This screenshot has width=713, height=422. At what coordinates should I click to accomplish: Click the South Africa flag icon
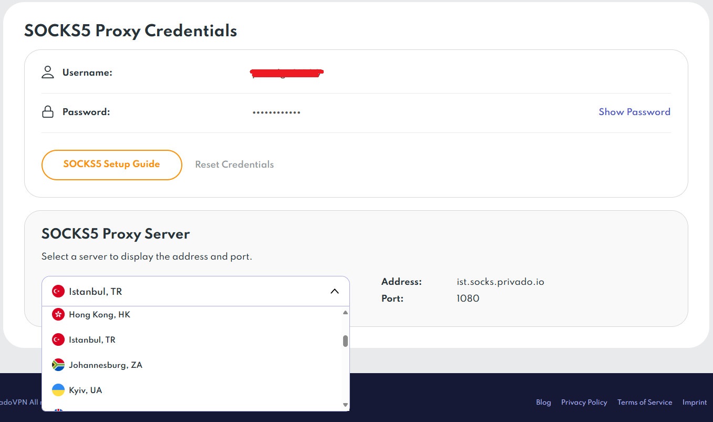tap(58, 365)
